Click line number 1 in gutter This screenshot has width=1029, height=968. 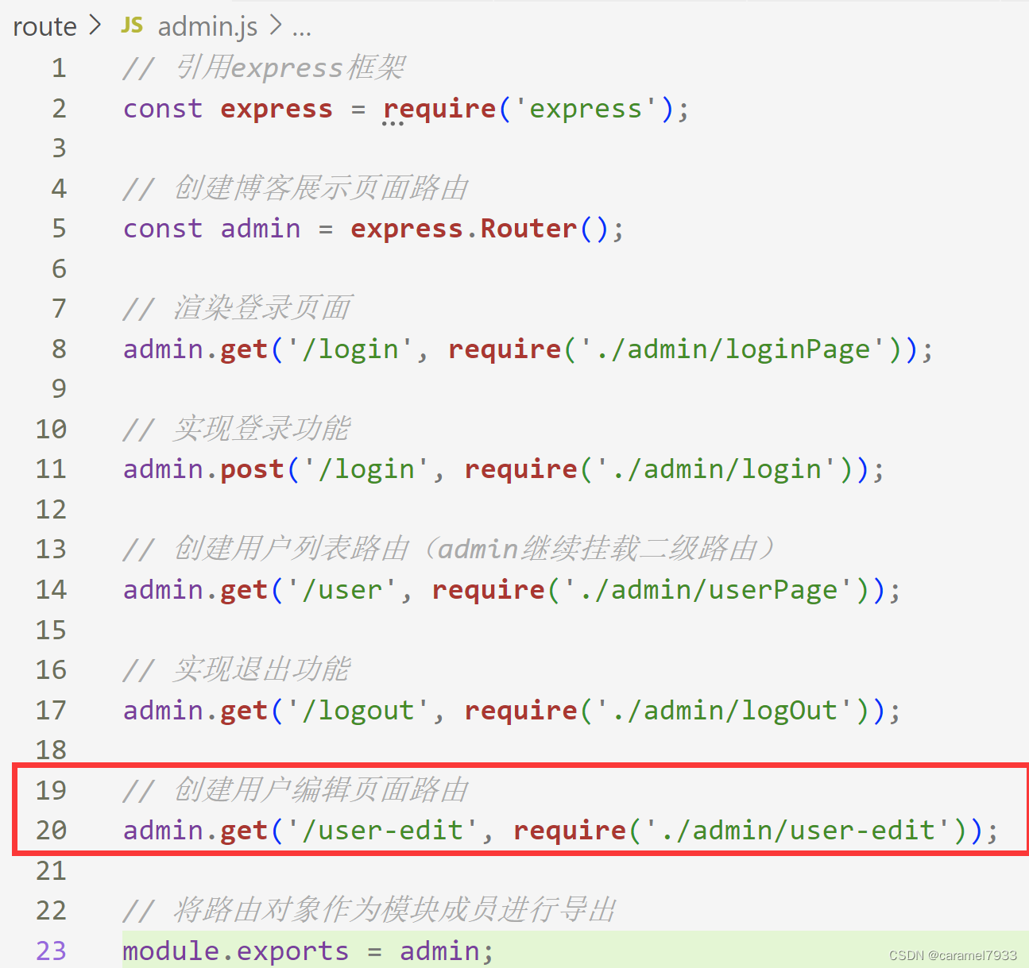pos(59,68)
